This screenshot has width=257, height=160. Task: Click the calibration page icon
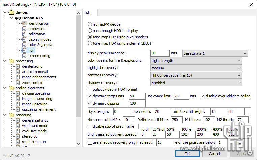(x=24, y=34)
